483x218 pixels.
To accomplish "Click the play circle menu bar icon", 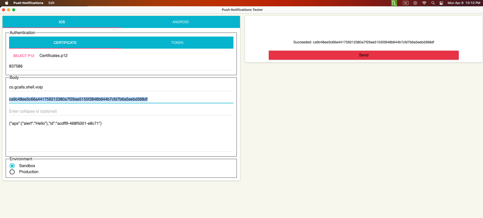I will [415, 3].
